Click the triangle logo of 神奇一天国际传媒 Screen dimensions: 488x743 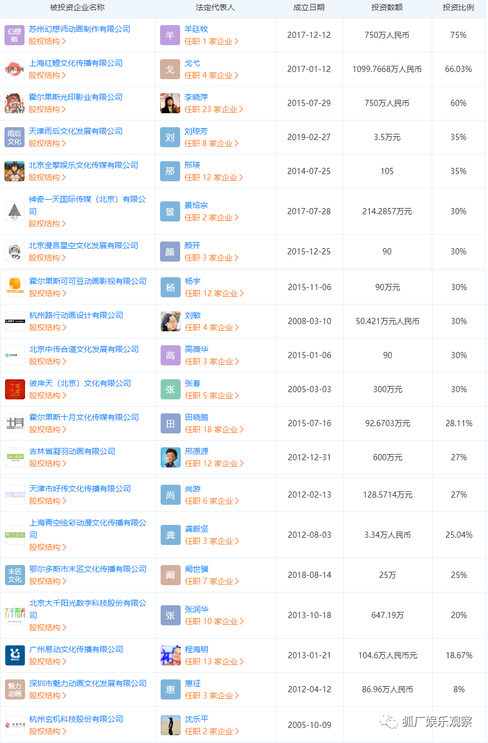[x=15, y=211]
